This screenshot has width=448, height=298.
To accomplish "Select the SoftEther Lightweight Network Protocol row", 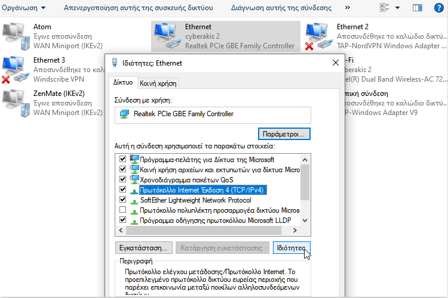I will 195,200.
